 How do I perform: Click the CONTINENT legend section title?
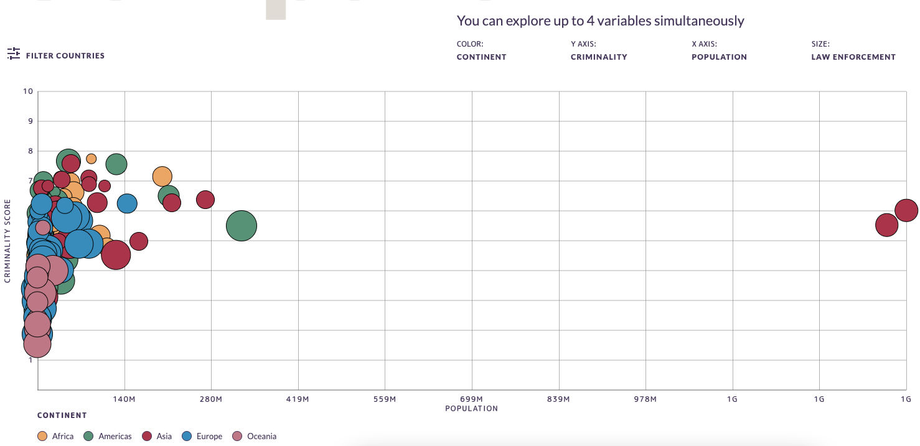tap(62, 415)
